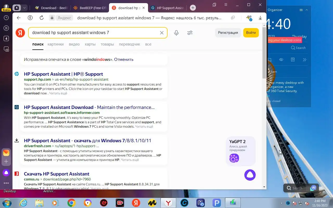
Task: Toggle the eye visibility icon in Organizer
Action: pyautogui.click(x=281, y=60)
